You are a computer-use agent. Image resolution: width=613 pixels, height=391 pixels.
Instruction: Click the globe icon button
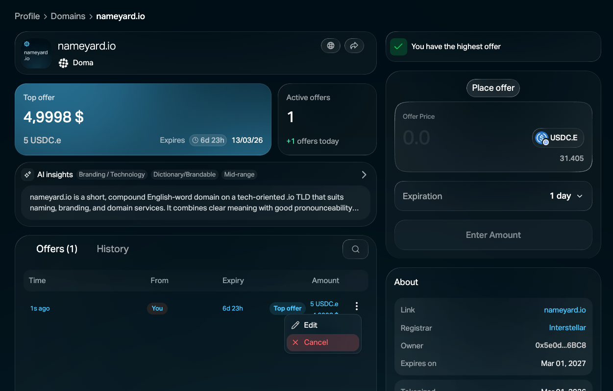[331, 46]
